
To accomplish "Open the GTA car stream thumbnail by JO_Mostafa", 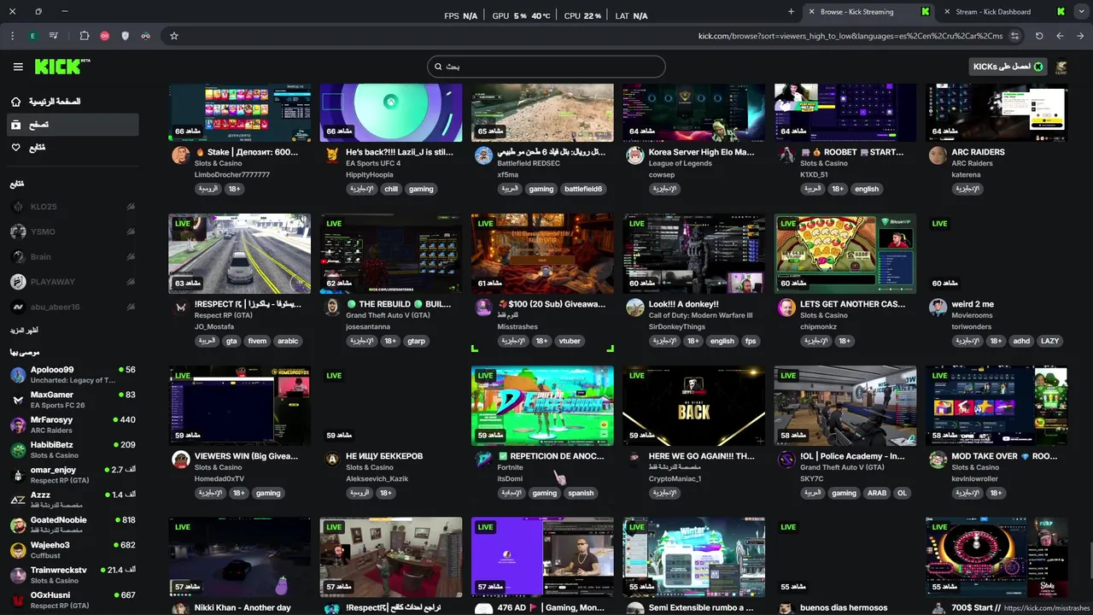I will coord(239,254).
